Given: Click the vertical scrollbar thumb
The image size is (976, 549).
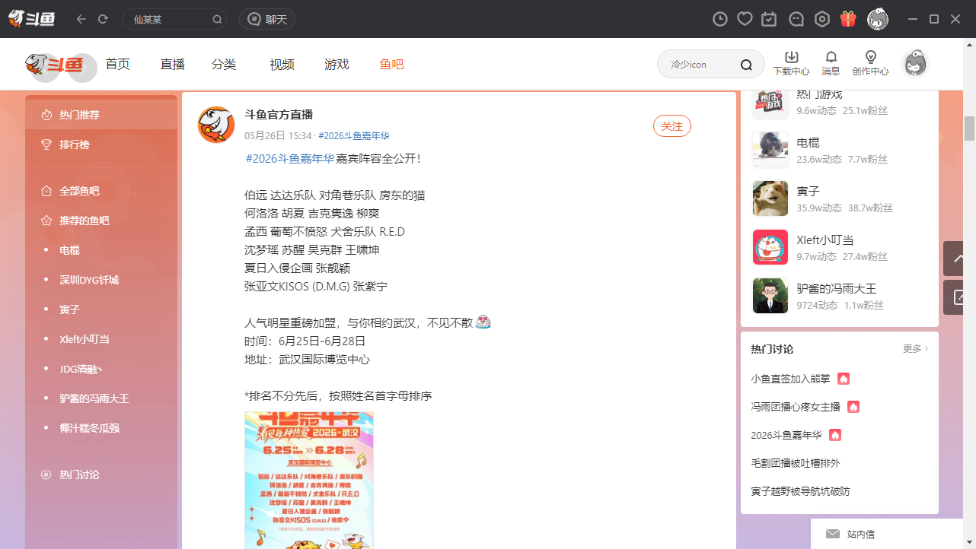Looking at the screenshot, I should 969,129.
